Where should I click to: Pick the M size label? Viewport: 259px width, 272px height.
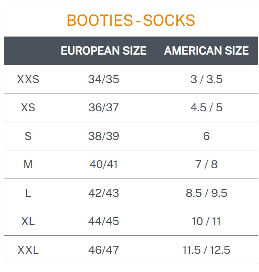click(x=28, y=164)
